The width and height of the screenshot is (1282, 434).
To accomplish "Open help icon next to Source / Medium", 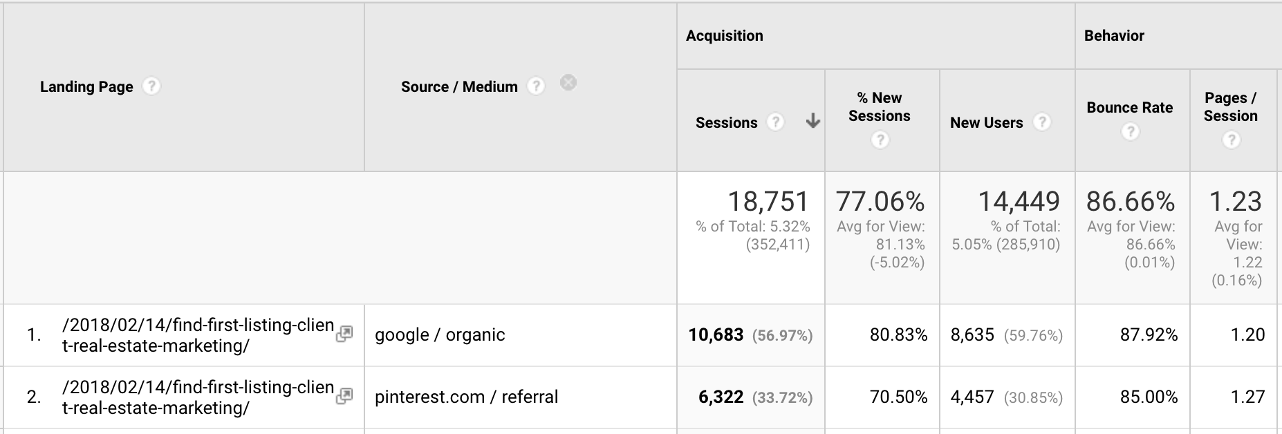I will (536, 86).
